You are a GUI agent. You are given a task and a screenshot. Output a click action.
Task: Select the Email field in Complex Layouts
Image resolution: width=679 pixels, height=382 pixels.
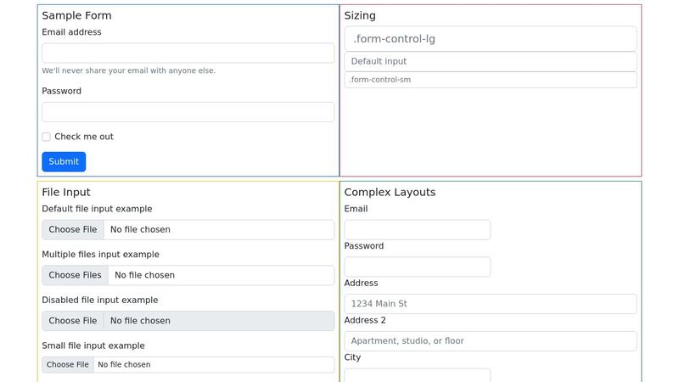(417, 229)
